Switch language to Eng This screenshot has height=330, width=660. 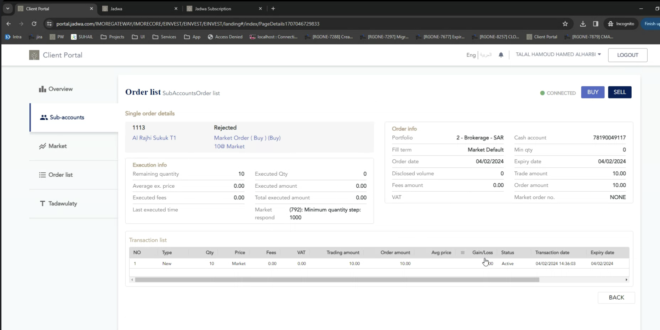click(x=471, y=55)
